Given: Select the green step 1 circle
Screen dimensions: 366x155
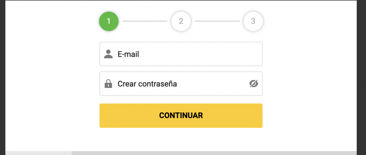Looking at the screenshot, I should point(109,21).
